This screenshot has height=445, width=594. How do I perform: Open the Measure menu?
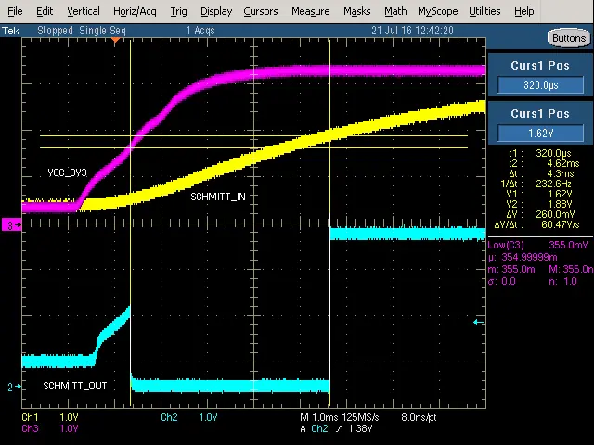coord(310,11)
